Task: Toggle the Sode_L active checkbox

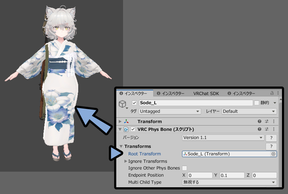Action: pos(134,103)
